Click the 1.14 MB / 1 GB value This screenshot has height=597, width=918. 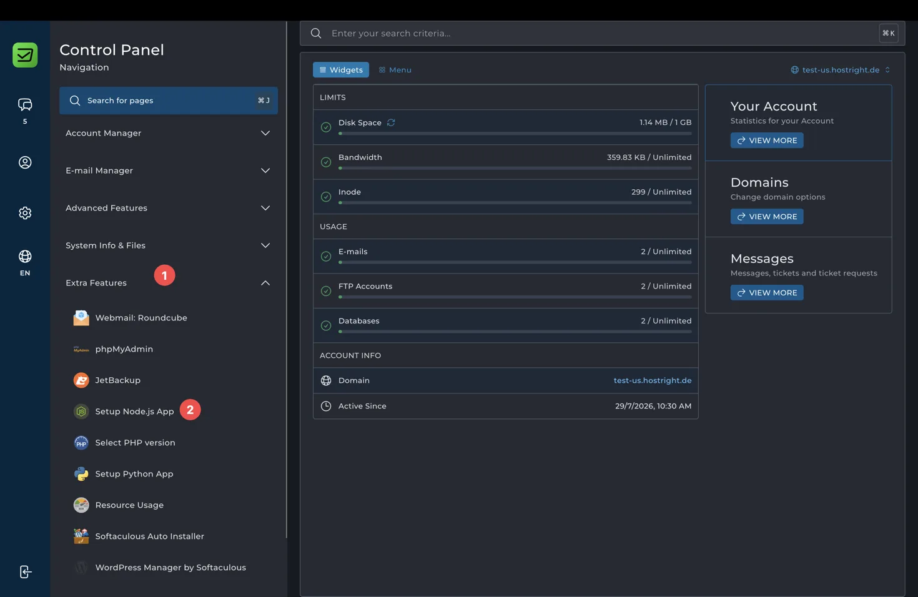point(666,122)
